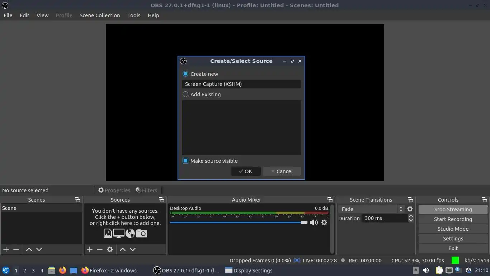
Task: Click Start Recording
Action: pos(453,219)
